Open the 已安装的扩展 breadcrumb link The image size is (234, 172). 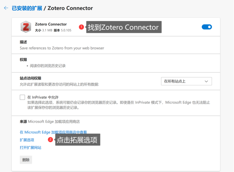pos(27,8)
